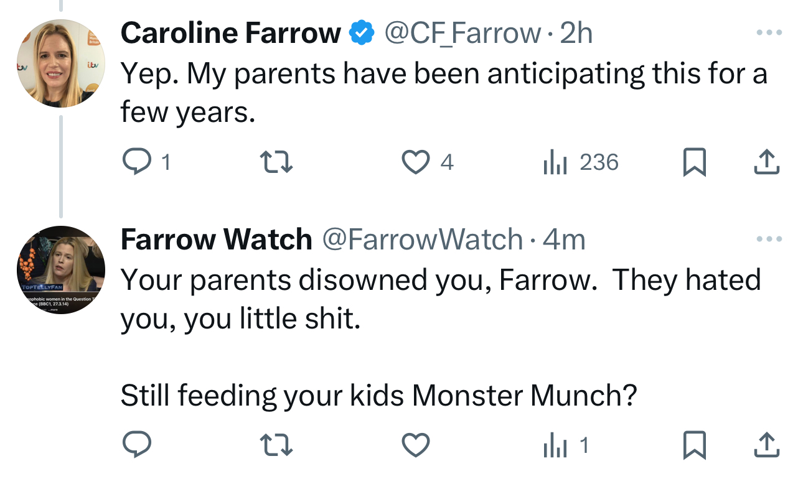This screenshot has width=803, height=479.
Task: Like the Farrow Watch tweet
Action: pyautogui.click(x=415, y=445)
